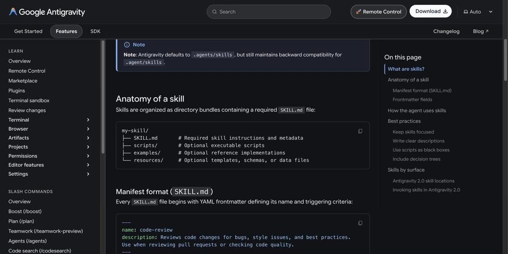Jump to 'How the agent uses skills'
508x254 pixels.
click(x=417, y=110)
